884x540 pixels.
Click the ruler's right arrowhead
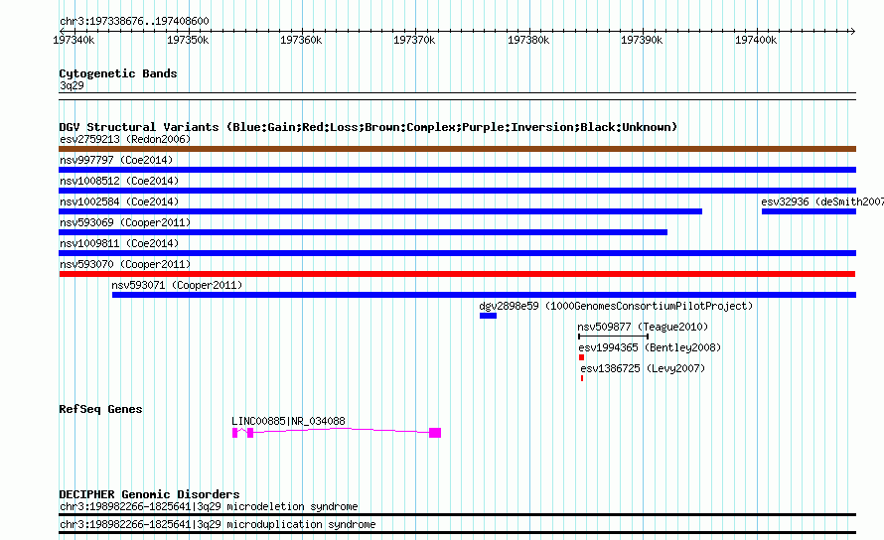[x=852, y=31]
